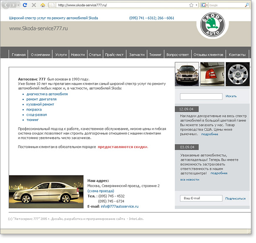Follow the тюнинг list link

[33, 120]
